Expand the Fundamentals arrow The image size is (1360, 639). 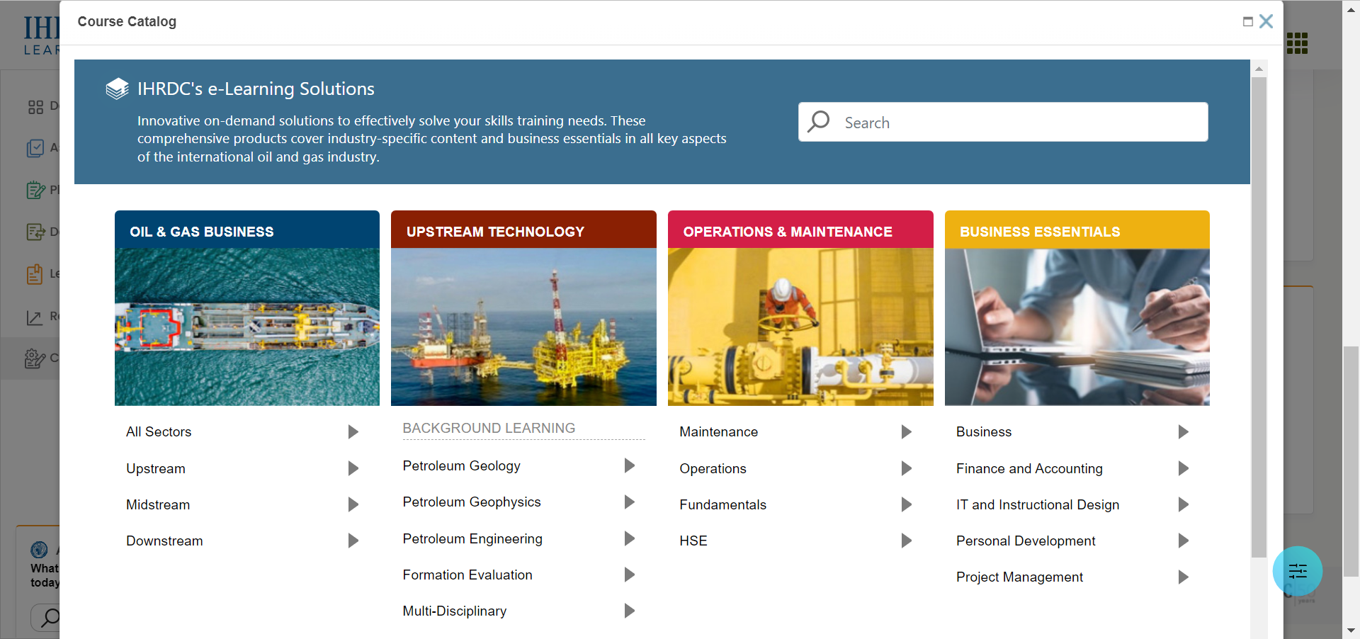(906, 504)
